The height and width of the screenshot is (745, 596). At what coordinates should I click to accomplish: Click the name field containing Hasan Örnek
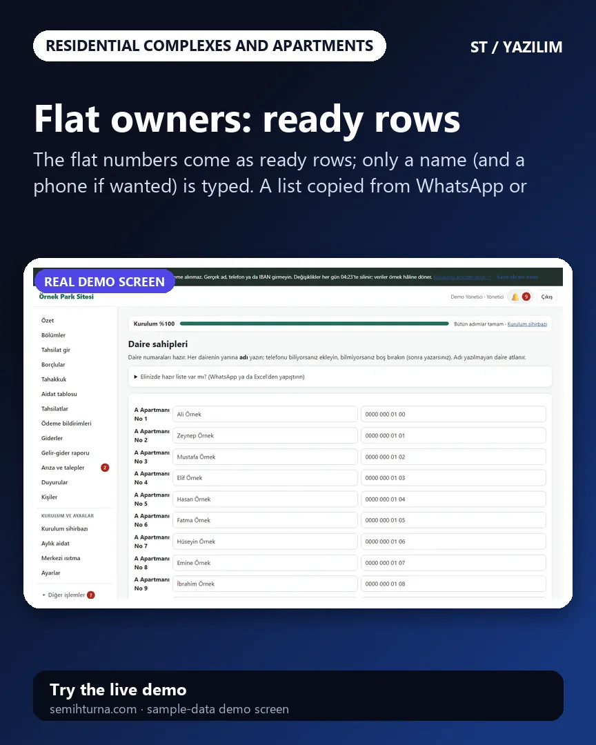(x=265, y=499)
